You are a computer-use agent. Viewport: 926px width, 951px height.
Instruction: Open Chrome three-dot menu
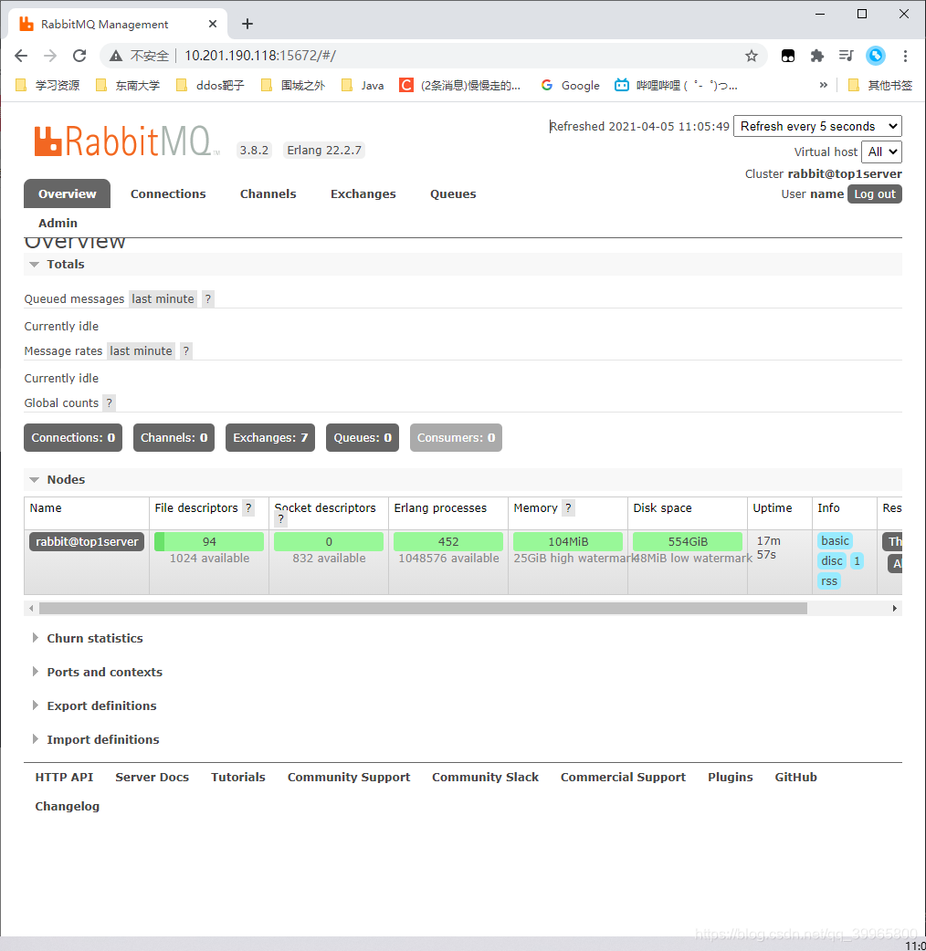pyautogui.click(x=905, y=56)
